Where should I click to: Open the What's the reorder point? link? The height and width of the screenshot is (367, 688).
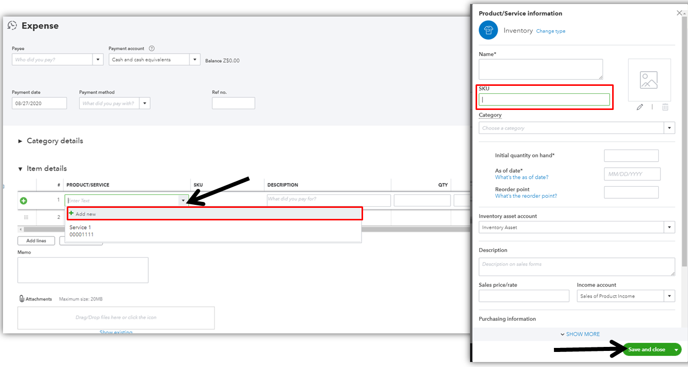pos(526,196)
